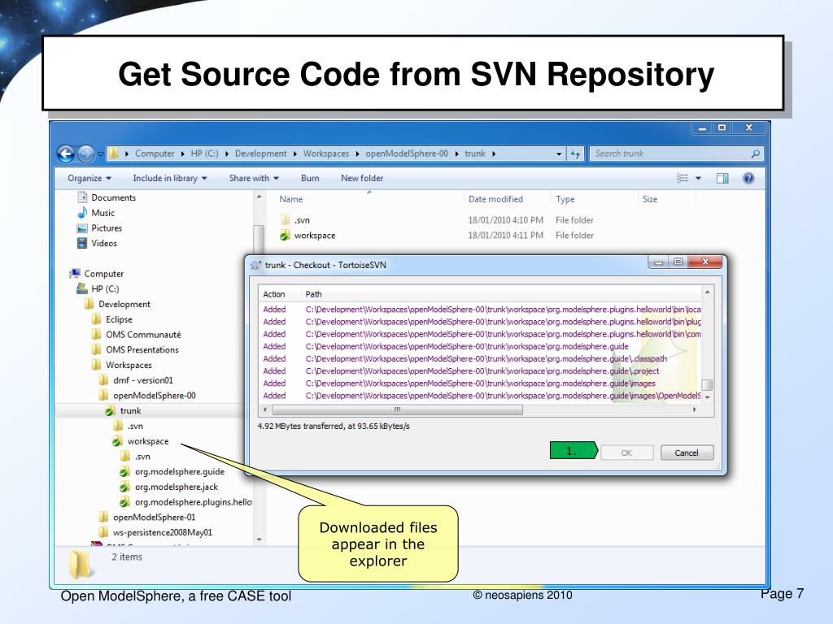Sort the file list by Name column
This screenshot has height=624, width=833.
pyautogui.click(x=291, y=199)
